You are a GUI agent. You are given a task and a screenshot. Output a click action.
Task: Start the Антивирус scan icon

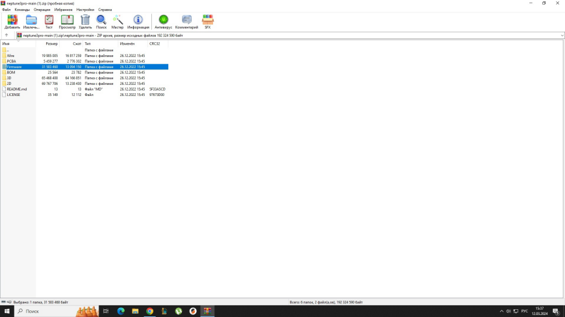(x=163, y=21)
